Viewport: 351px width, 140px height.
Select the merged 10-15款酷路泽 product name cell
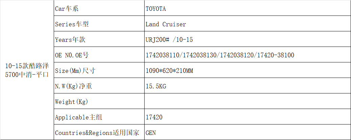tap(27, 70)
